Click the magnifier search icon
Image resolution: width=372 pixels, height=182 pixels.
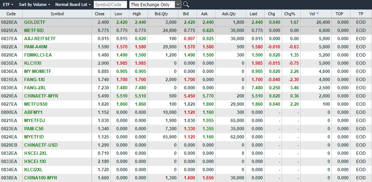tap(186, 4)
